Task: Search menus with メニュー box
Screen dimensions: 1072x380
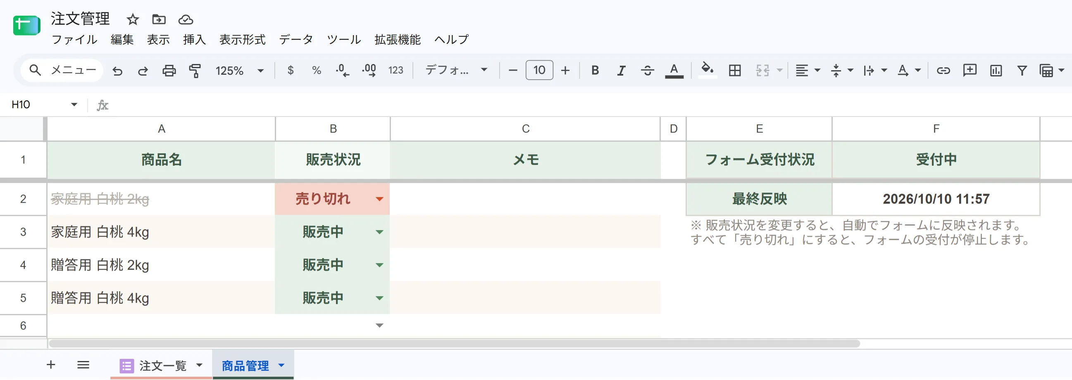Action: coord(62,70)
